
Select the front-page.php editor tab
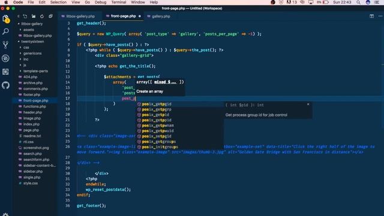[x=123, y=16]
